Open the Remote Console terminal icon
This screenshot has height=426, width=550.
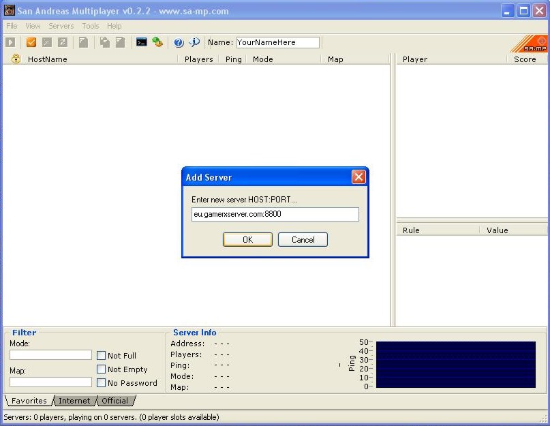141,42
